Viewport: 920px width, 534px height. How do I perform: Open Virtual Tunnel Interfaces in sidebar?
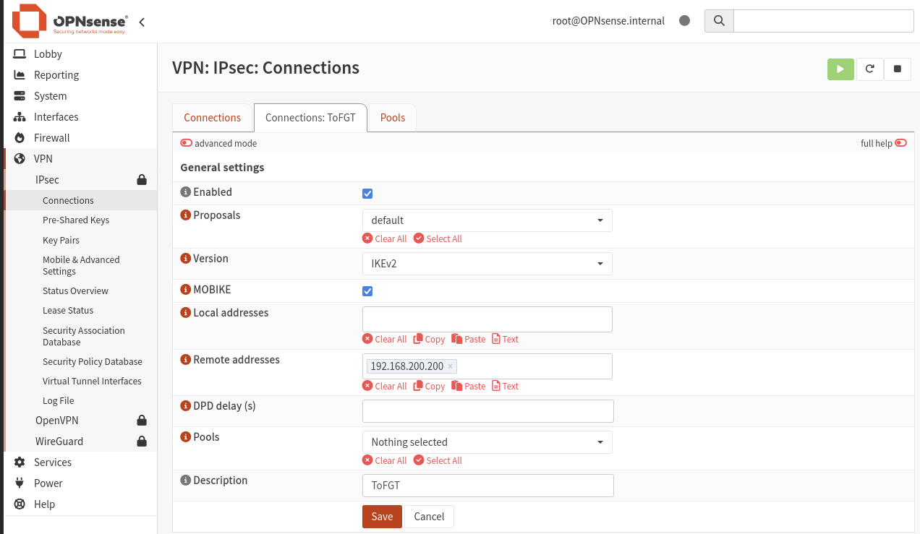92,382
